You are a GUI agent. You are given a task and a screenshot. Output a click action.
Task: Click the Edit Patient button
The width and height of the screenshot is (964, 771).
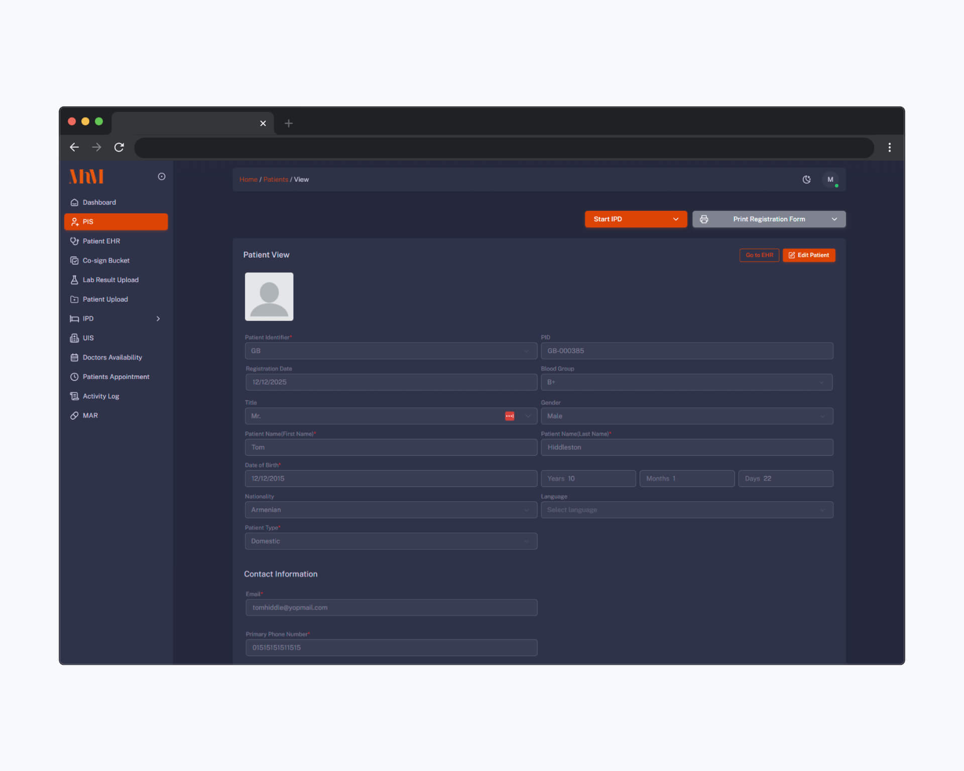coord(808,255)
